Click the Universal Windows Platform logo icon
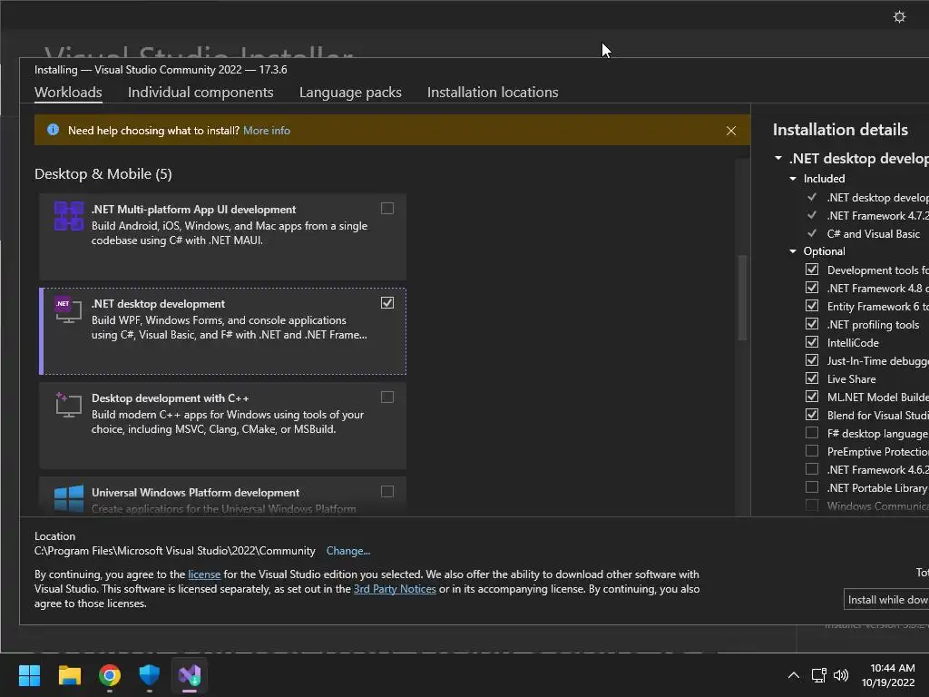 pos(69,498)
